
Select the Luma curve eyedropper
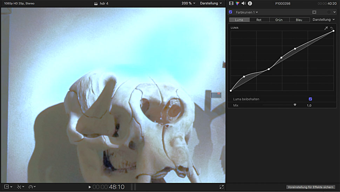[x=326, y=28]
